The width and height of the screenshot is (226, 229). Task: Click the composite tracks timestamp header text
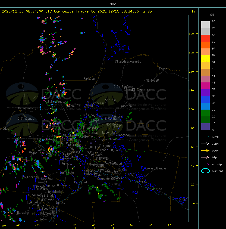[77, 11]
